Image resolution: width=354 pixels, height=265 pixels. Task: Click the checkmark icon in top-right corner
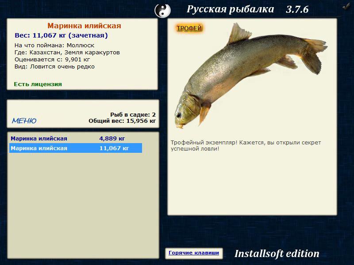coord(346,7)
